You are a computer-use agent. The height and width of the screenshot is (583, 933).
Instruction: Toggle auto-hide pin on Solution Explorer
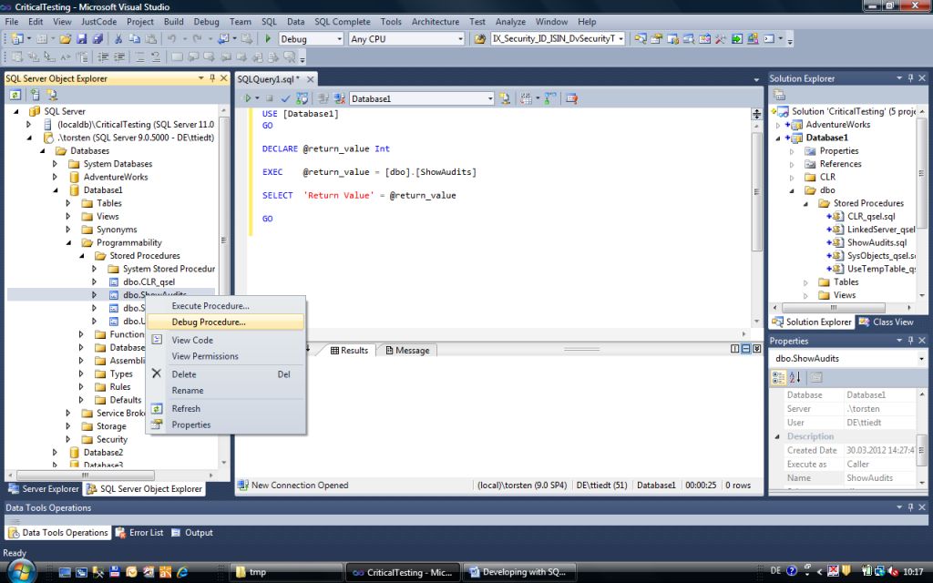click(x=910, y=78)
